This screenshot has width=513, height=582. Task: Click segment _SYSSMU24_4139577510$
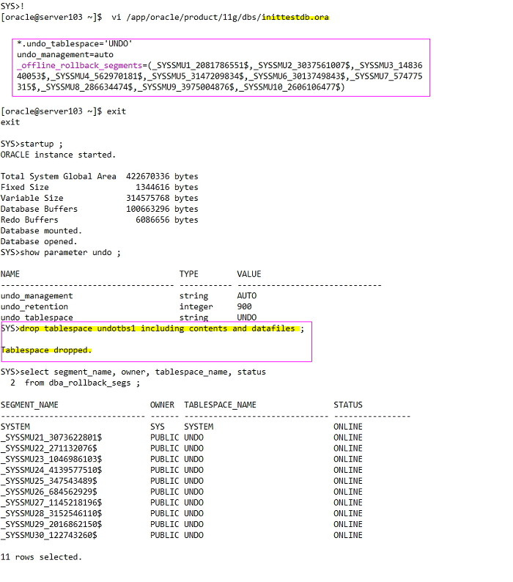[51, 470]
